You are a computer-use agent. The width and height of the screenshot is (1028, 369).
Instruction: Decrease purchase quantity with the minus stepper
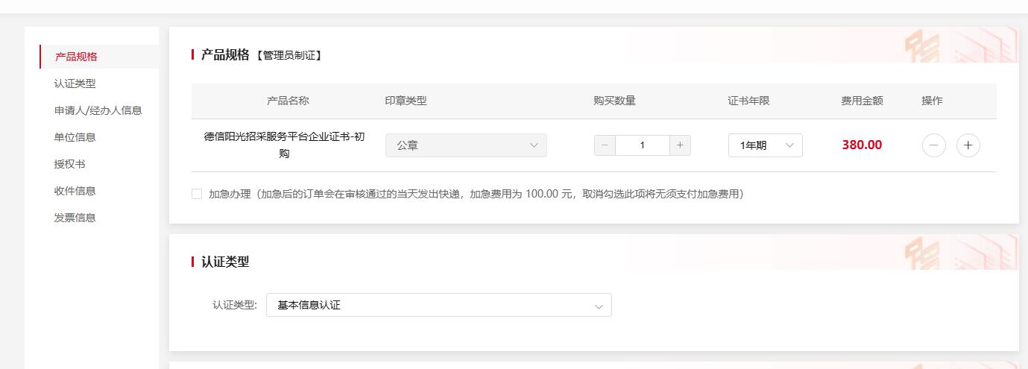[x=605, y=145]
